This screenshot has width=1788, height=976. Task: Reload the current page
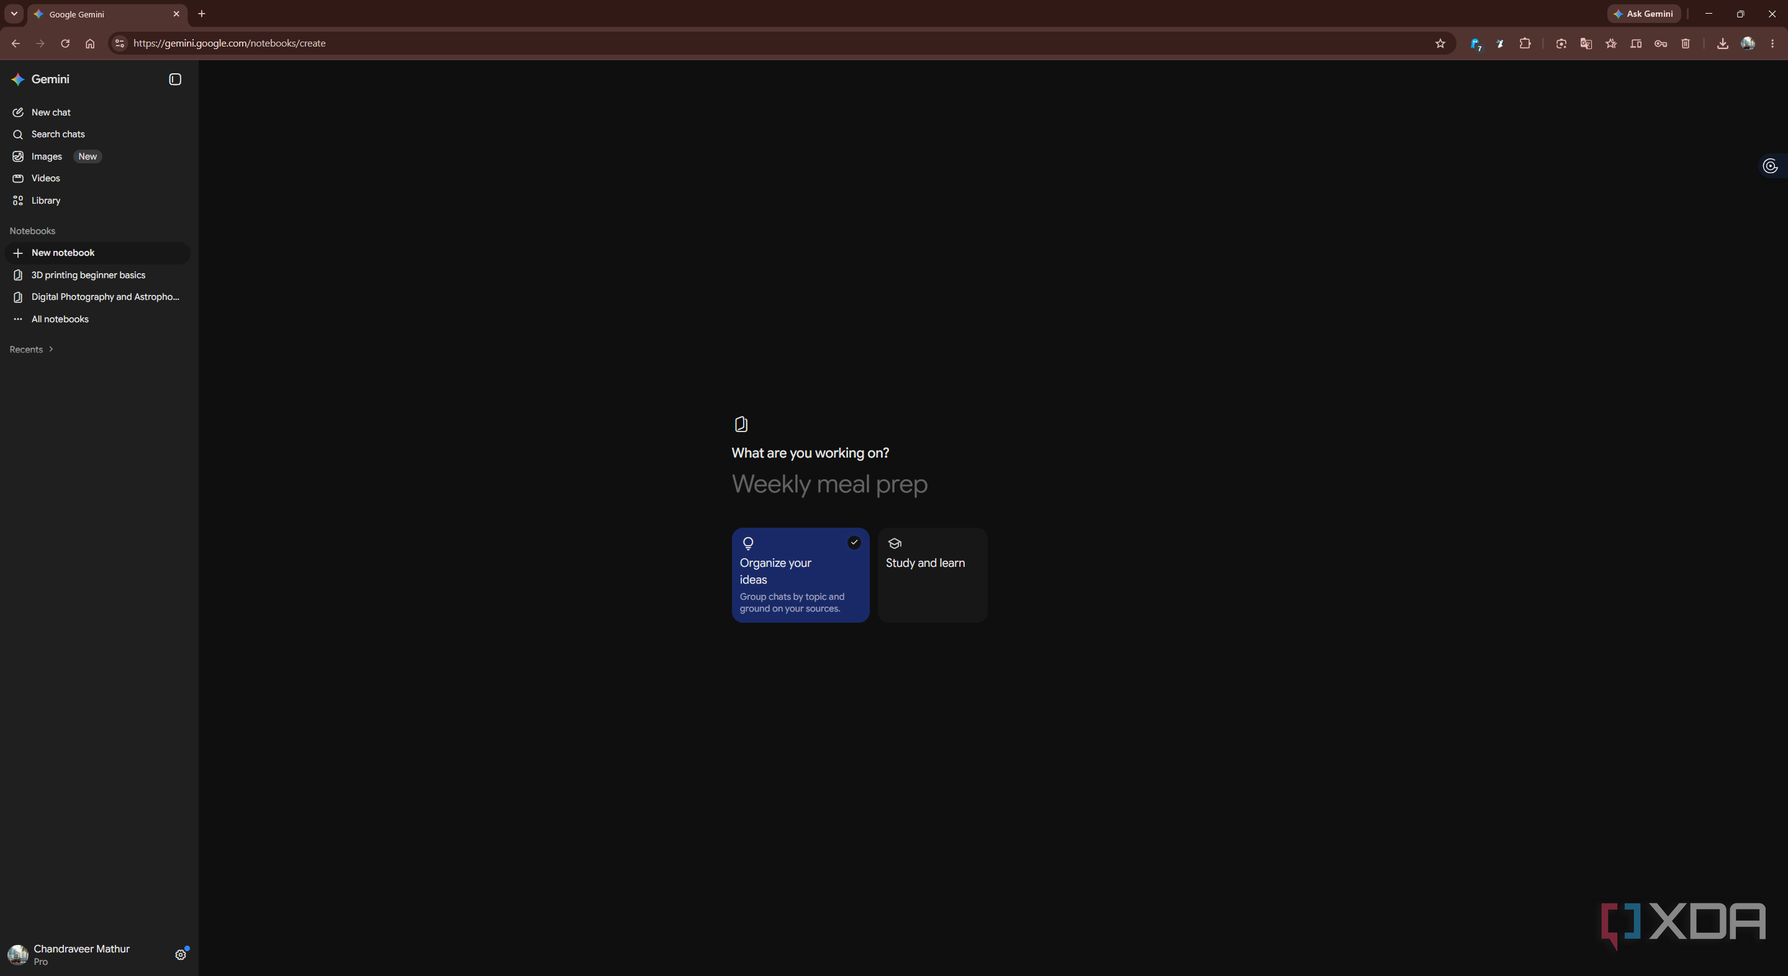pyautogui.click(x=65, y=43)
